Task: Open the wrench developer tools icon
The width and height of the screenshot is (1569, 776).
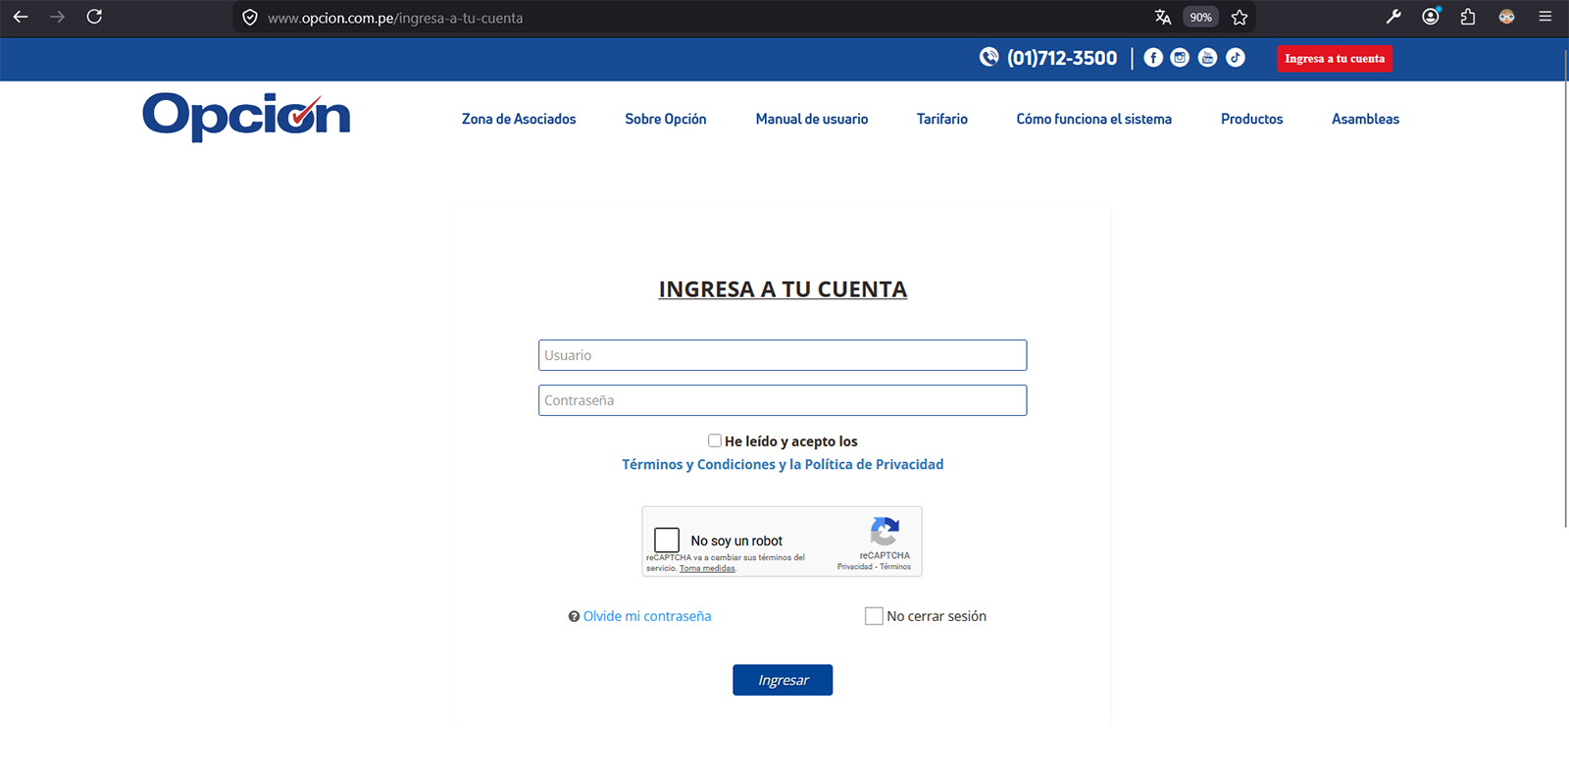Action: [x=1393, y=17]
